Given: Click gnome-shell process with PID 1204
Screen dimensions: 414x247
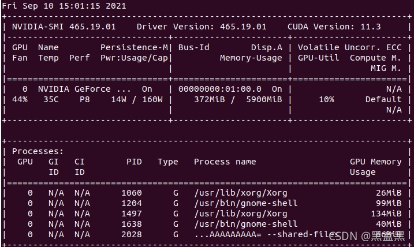Looking at the screenshot, I should click(246, 203).
